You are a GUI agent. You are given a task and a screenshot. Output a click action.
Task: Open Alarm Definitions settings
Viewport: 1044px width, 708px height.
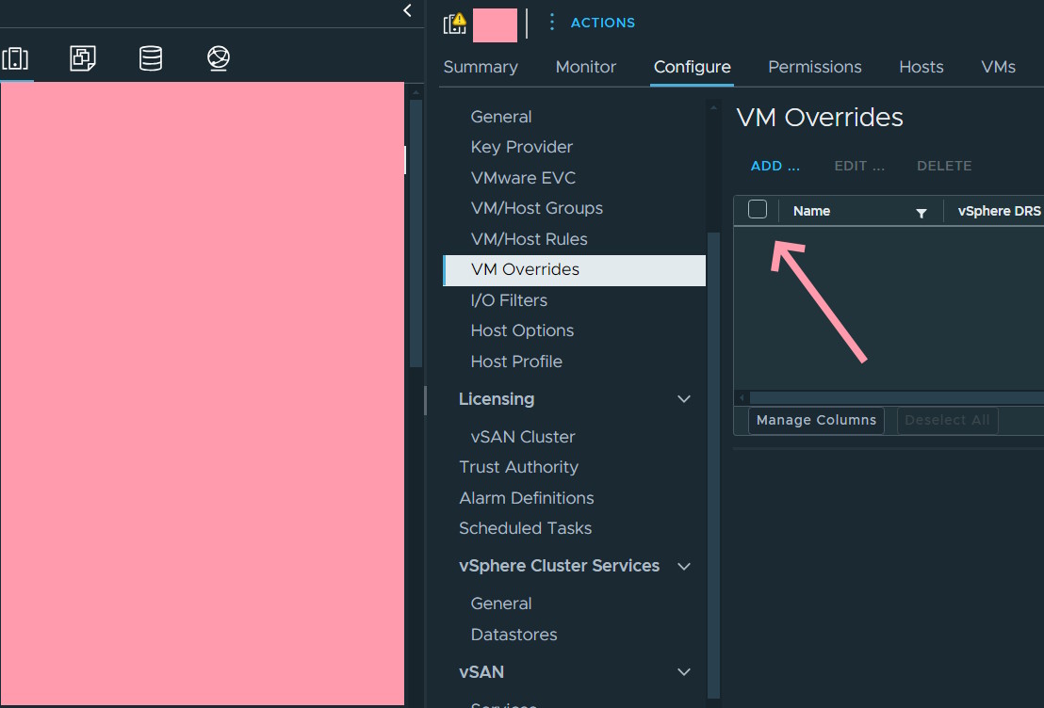(x=526, y=498)
